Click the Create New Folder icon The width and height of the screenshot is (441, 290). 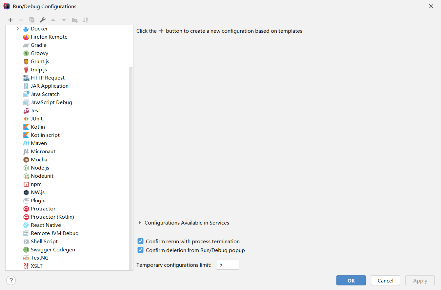(x=75, y=20)
